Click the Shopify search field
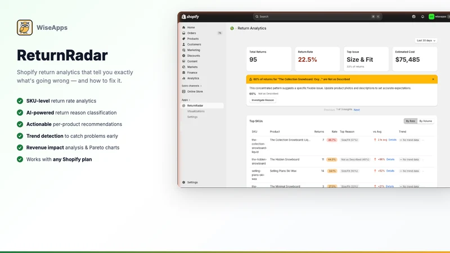Image resolution: width=450 pixels, height=253 pixels. point(317,17)
